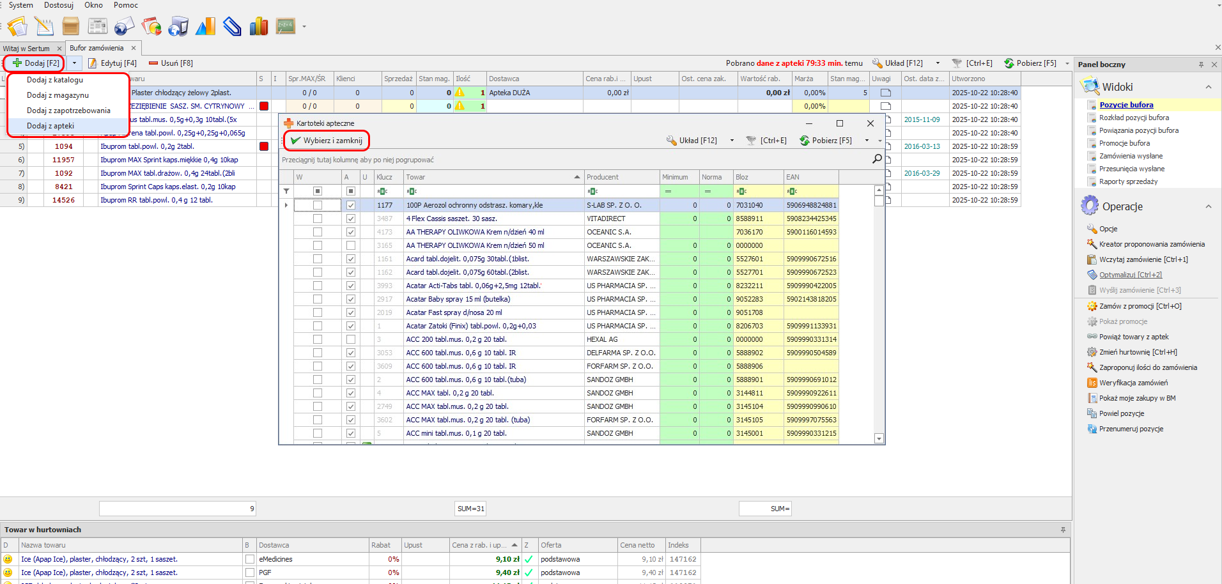Open 'Rozkład pozycji bufora' view link
Viewport: 1222px width, 584px height.
pyautogui.click(x=1134, y=118)
